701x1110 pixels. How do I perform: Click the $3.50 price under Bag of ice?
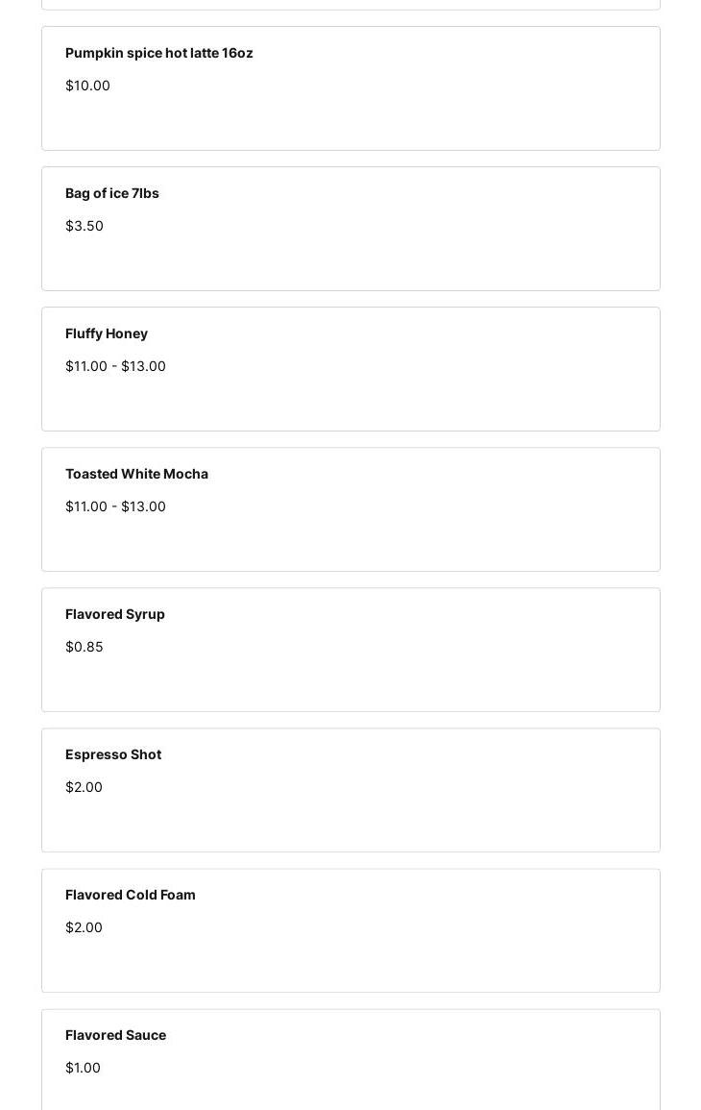tap(85, 226)
